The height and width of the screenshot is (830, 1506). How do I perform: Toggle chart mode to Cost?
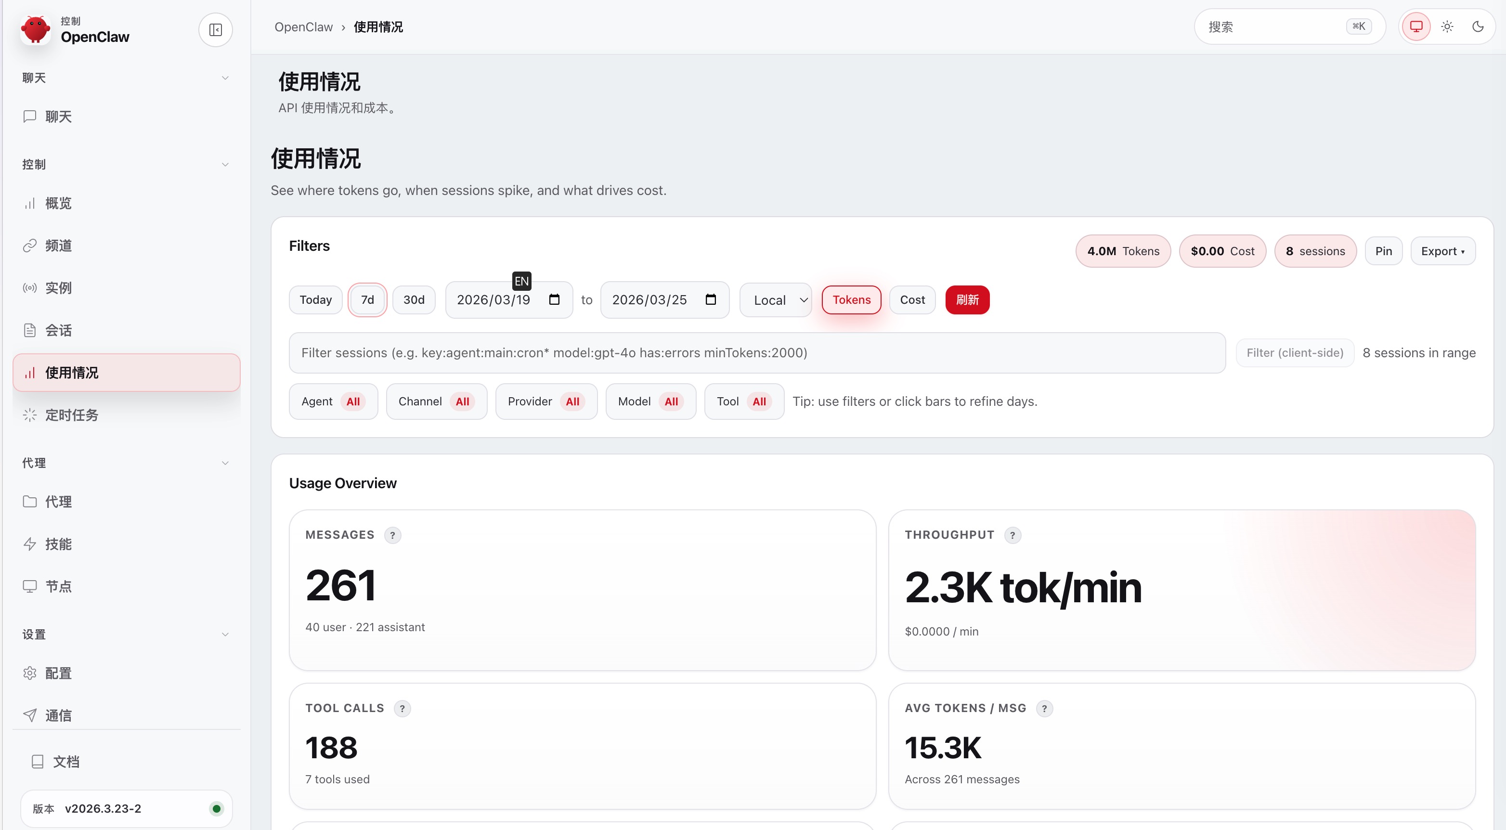pos(912,300)
